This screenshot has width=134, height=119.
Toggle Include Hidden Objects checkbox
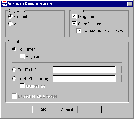[79, 31]
